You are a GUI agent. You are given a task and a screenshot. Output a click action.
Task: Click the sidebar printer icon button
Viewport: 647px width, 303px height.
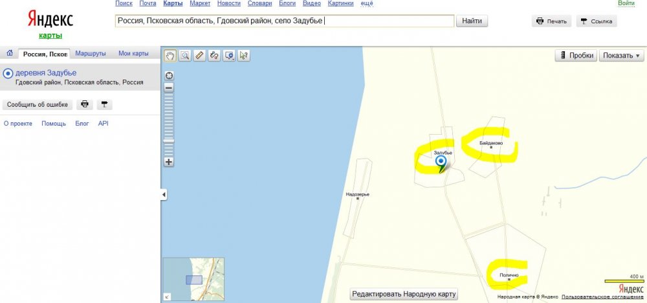tap(85, 105)
